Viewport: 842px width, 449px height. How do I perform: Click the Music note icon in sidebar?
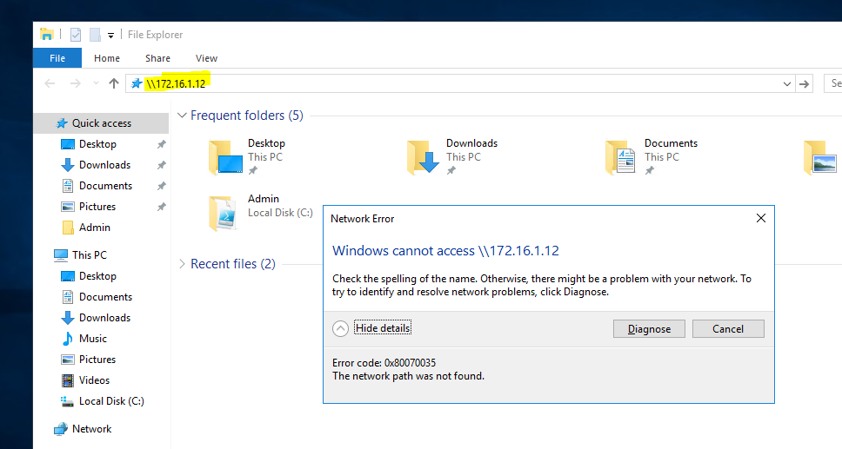click(x=68, y=339)
